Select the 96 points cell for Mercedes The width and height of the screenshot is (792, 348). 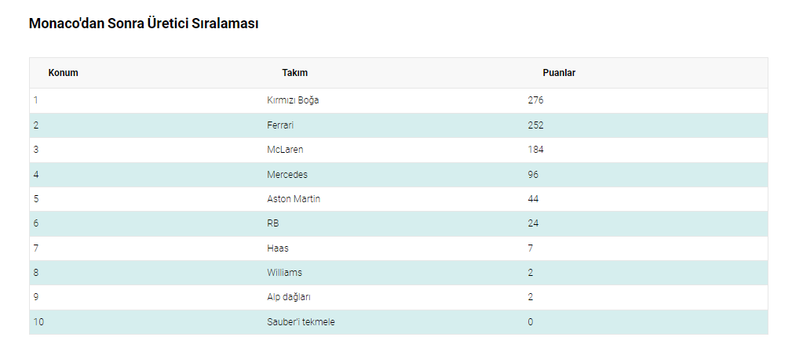[x=533, y=175]
